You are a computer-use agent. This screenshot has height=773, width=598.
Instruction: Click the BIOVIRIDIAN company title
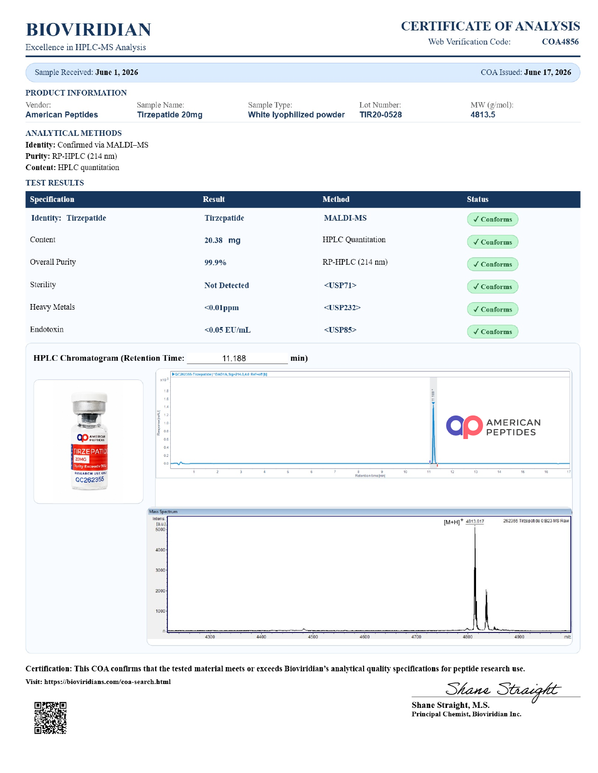tap(88, 30)
